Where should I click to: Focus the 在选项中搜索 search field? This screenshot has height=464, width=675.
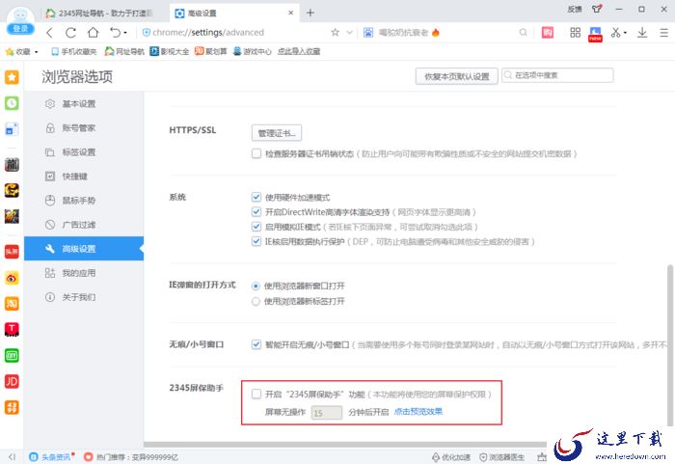(x=557, y=75)
